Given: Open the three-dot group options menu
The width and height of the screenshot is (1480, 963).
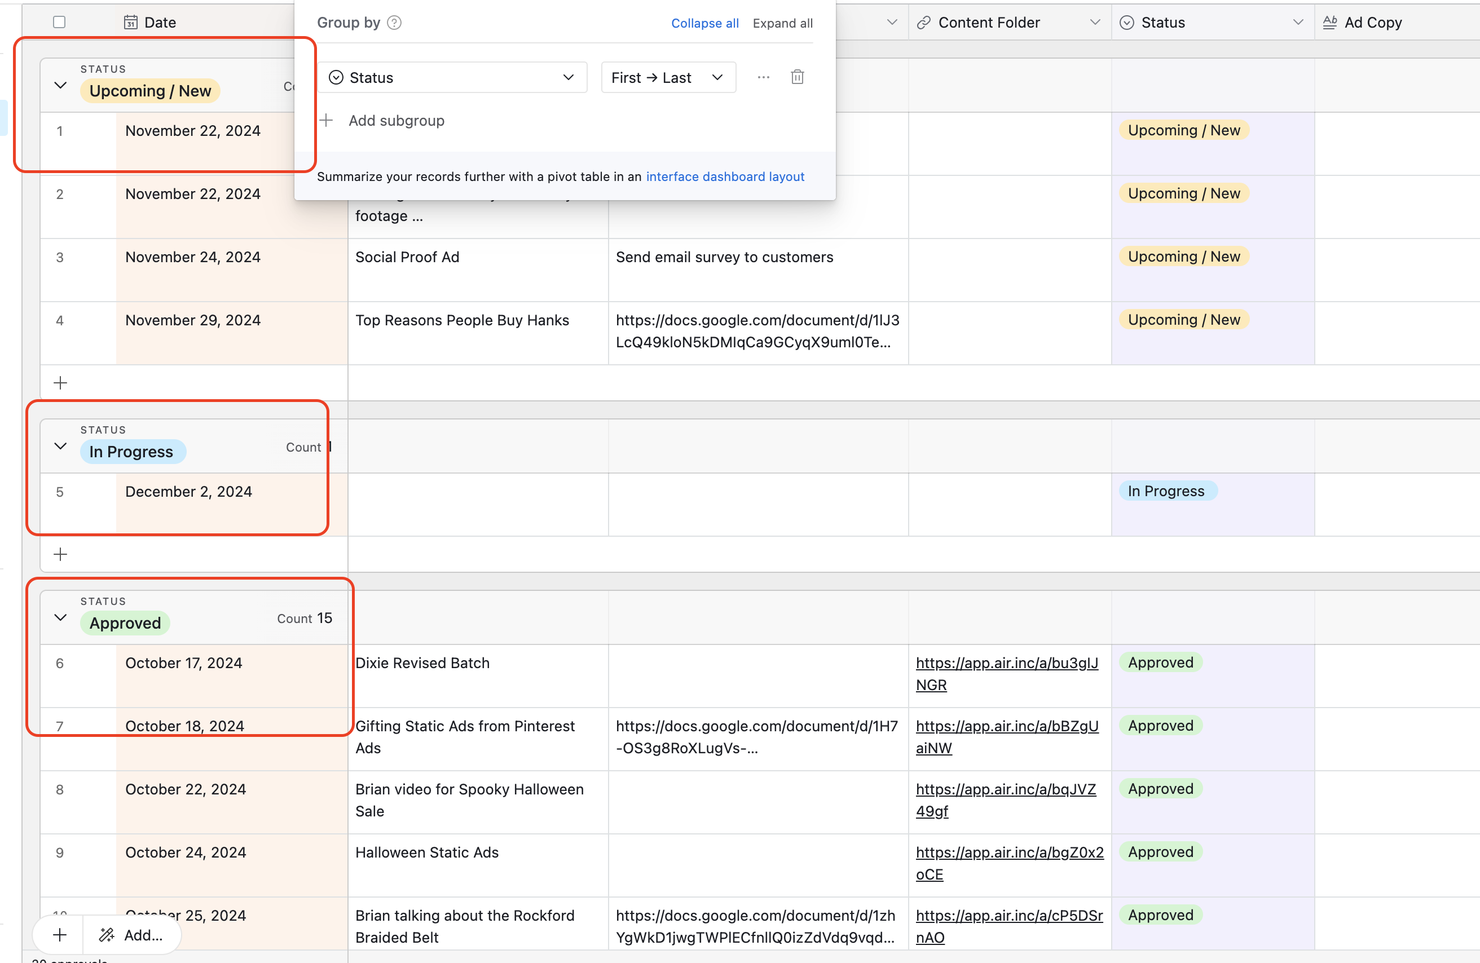Looking at the screenshot, I should [x=763, y=77].
